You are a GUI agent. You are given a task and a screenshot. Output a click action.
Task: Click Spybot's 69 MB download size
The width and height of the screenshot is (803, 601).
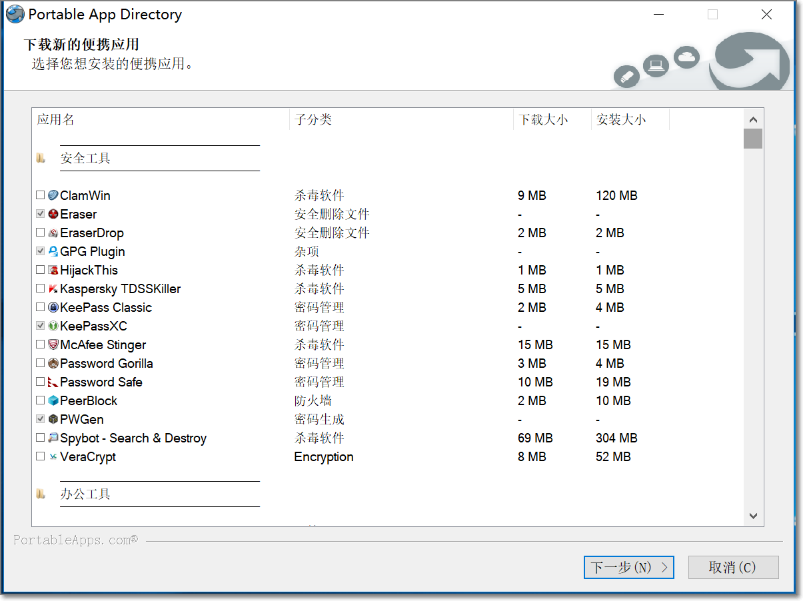535,438
